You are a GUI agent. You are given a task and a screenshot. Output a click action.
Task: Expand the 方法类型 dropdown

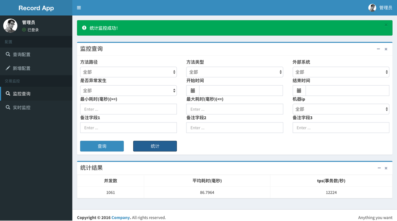[x=235, y=72]
